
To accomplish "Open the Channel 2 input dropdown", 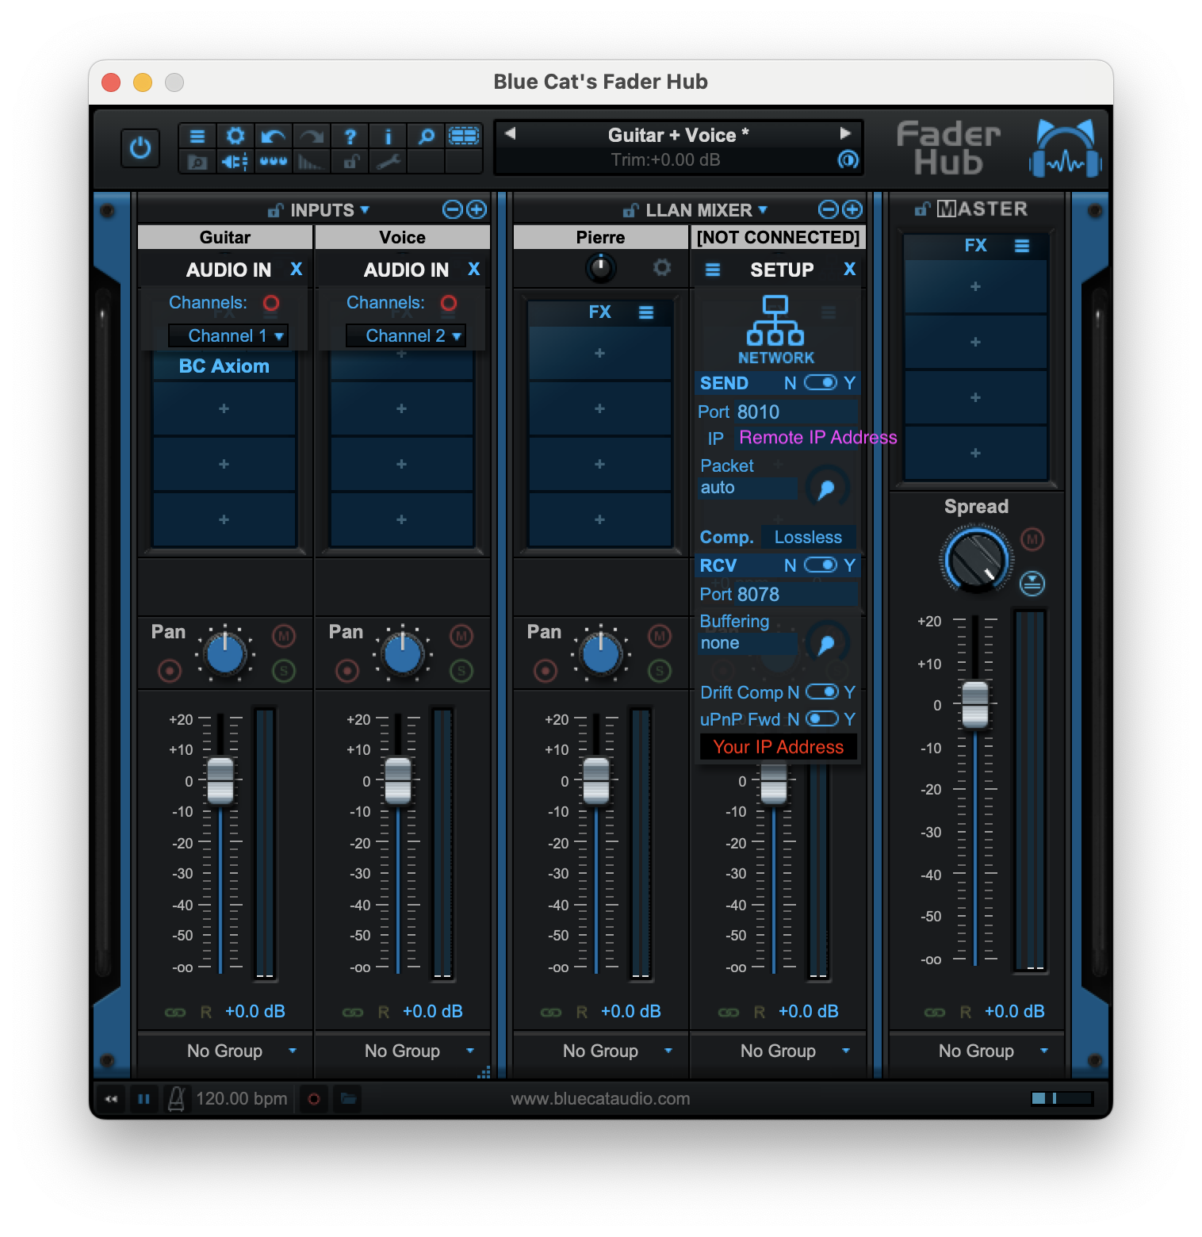I will [405, 335].
